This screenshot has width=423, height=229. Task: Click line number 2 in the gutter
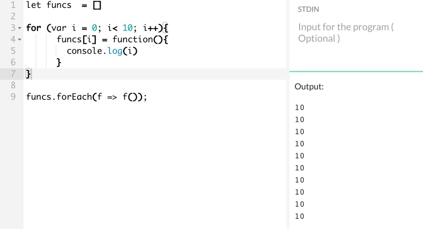click(13, 16)
